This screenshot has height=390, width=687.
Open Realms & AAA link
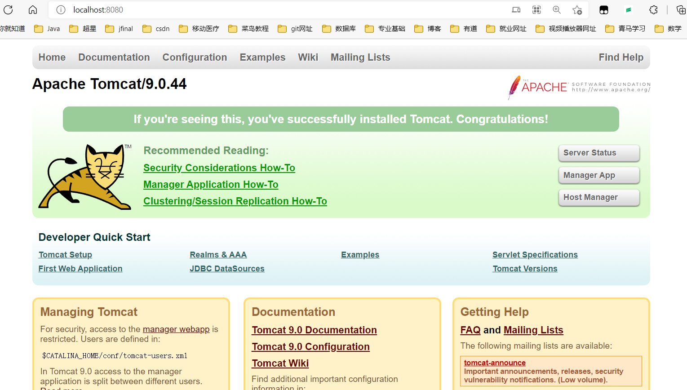coord(218,255)
